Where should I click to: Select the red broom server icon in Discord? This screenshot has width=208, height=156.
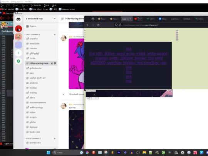[18, 29]
